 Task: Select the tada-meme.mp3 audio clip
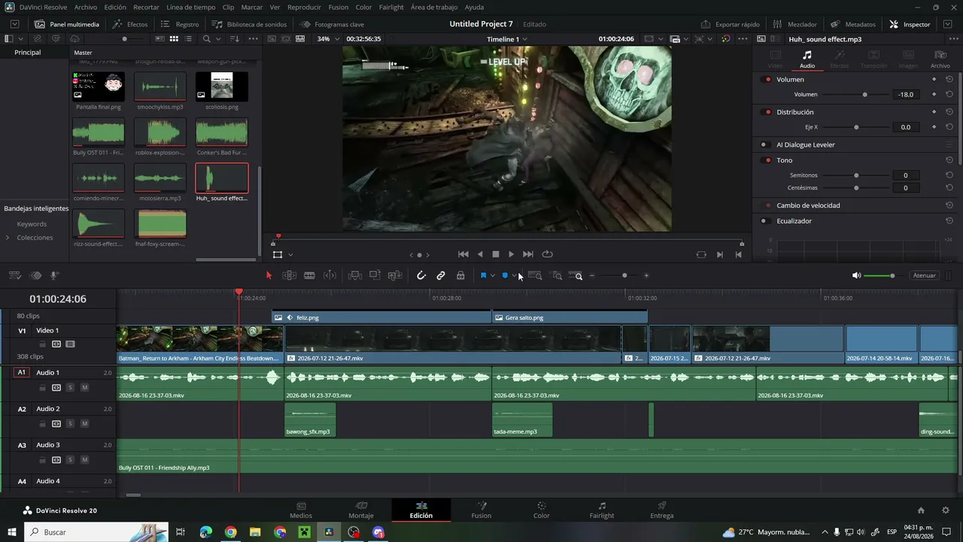click(522, 420)
